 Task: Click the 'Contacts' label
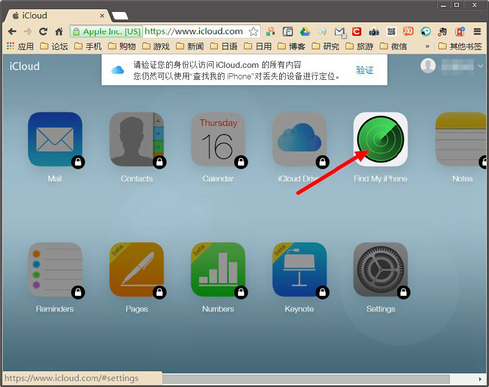(137, 179)
